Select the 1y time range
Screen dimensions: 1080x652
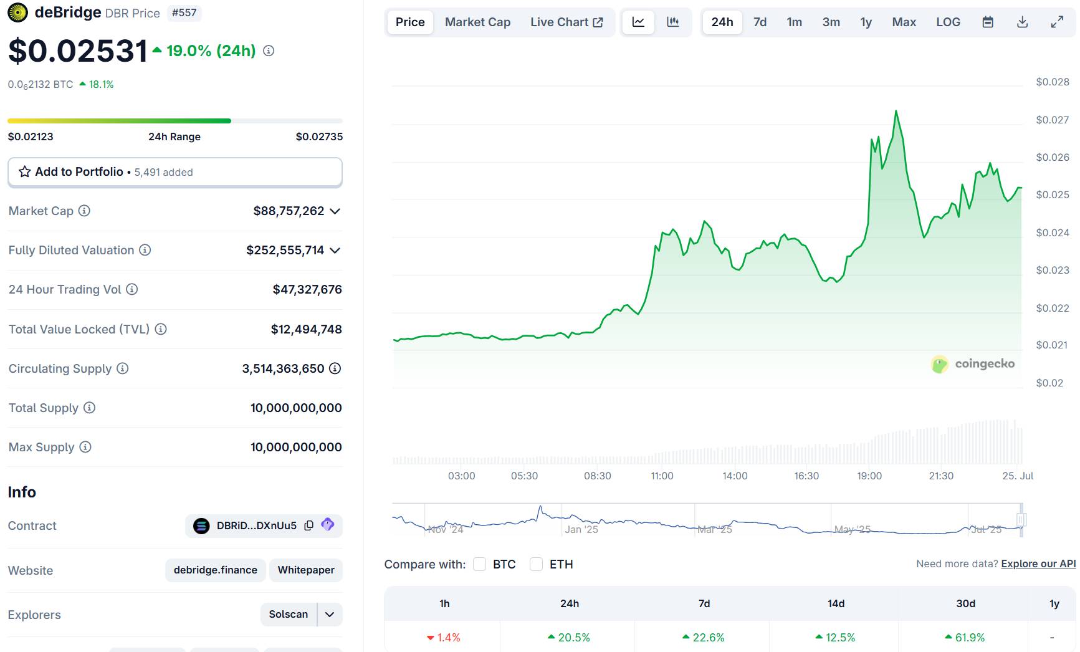[x=866, y=22]
